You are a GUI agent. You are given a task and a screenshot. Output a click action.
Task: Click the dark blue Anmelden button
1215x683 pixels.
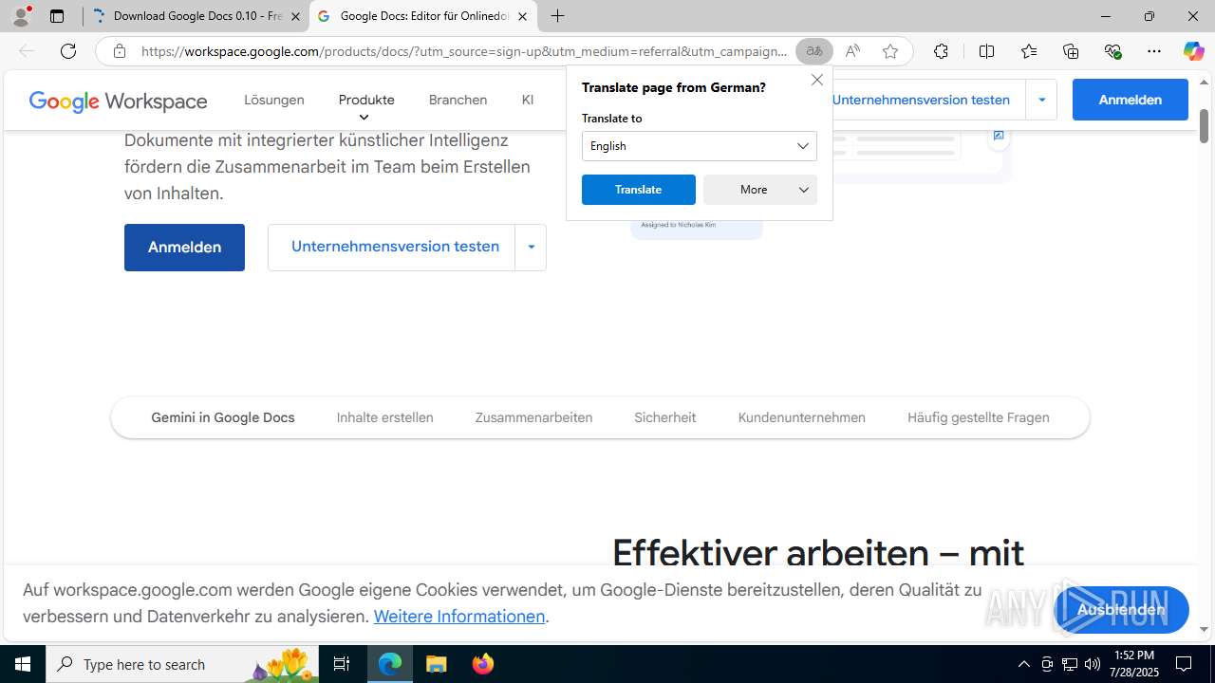click(184, 248)
